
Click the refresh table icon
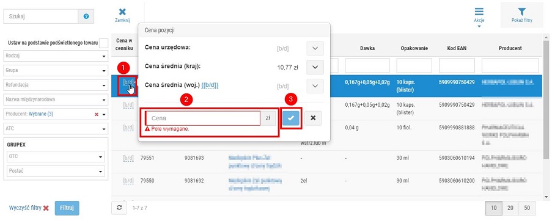coord(119,208)
